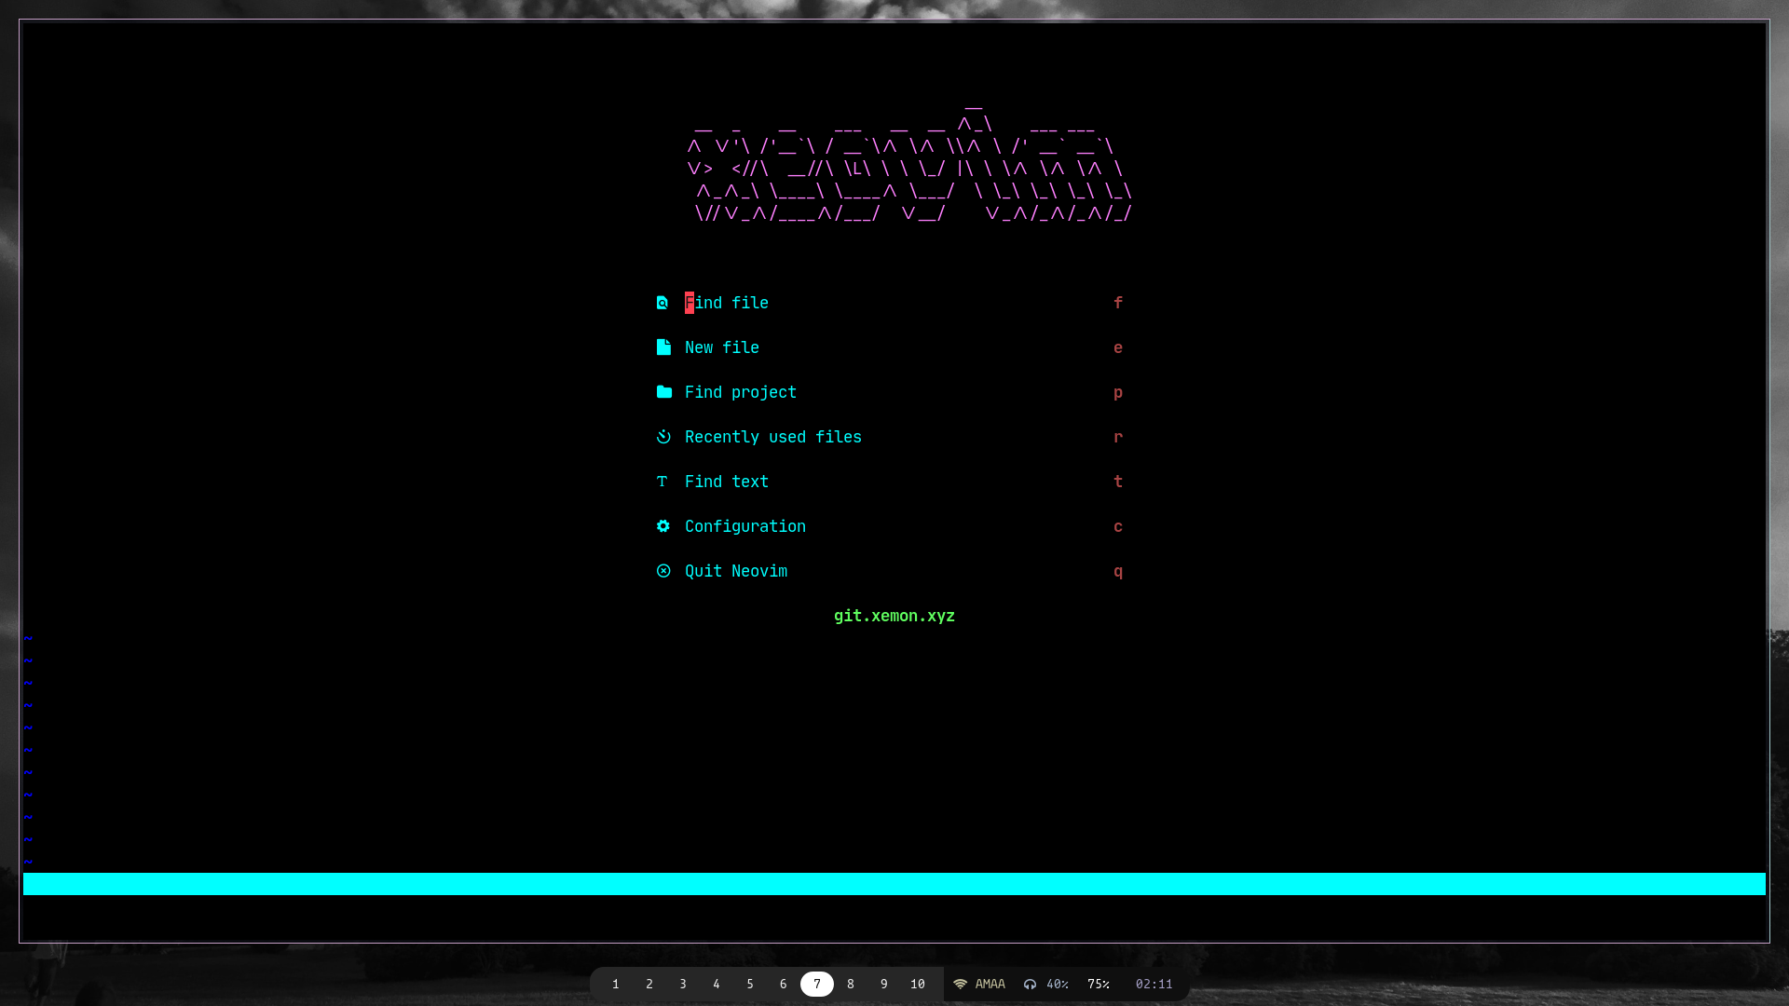The height and width of the screenshot is (1006, 1789).
Task: Click the git.xemon.xyz footer link
Action: click(894, 616)
